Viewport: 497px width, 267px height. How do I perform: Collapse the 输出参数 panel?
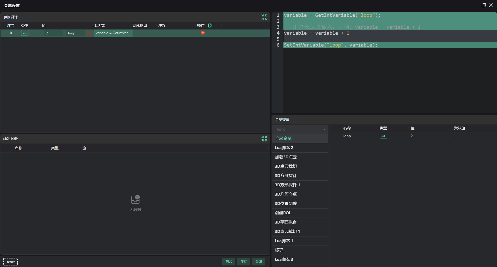[x=264, y=139]
